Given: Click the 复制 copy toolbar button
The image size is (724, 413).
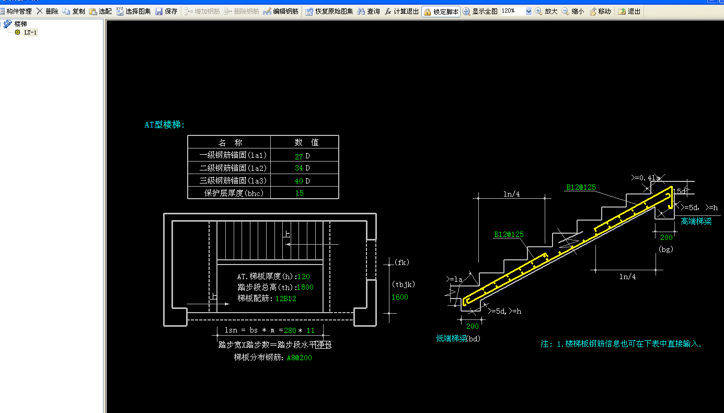Looking at the screenshot, I should click(73, 11).
